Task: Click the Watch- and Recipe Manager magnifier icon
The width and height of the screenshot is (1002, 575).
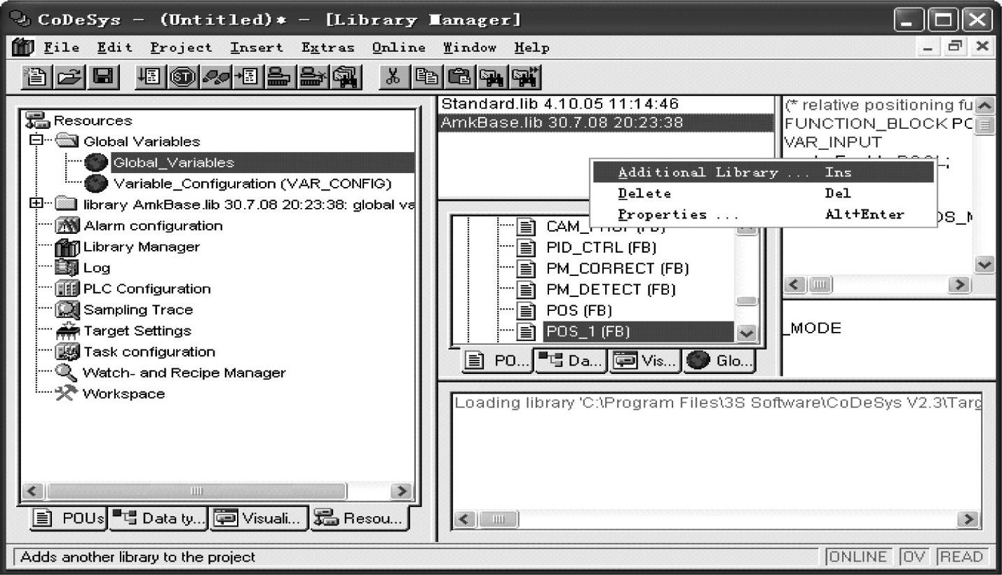Action: [x=67, y=373]
